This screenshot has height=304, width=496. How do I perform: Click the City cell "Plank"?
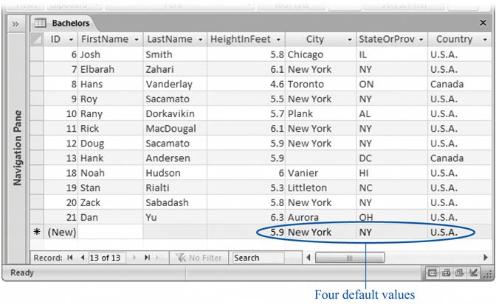tap(321, 113)
